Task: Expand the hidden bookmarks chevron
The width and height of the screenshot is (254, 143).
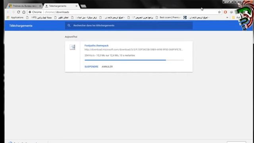Action: tap(227, 17)
